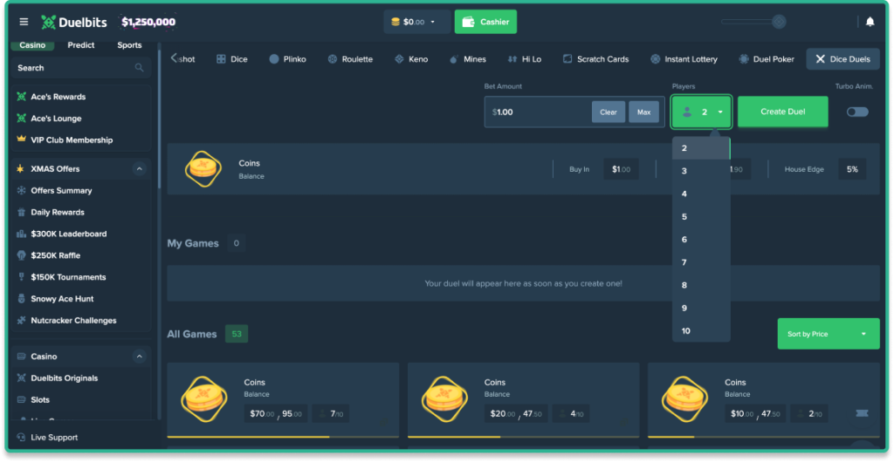Open the $70.00 duel game card
The image size is (894, 462).
pos(283,401)
